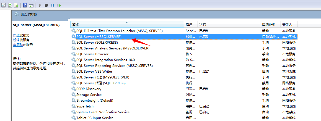Click the 停止 link to stop service
This screenshot has height=121, width=321.
click(16, 35)
